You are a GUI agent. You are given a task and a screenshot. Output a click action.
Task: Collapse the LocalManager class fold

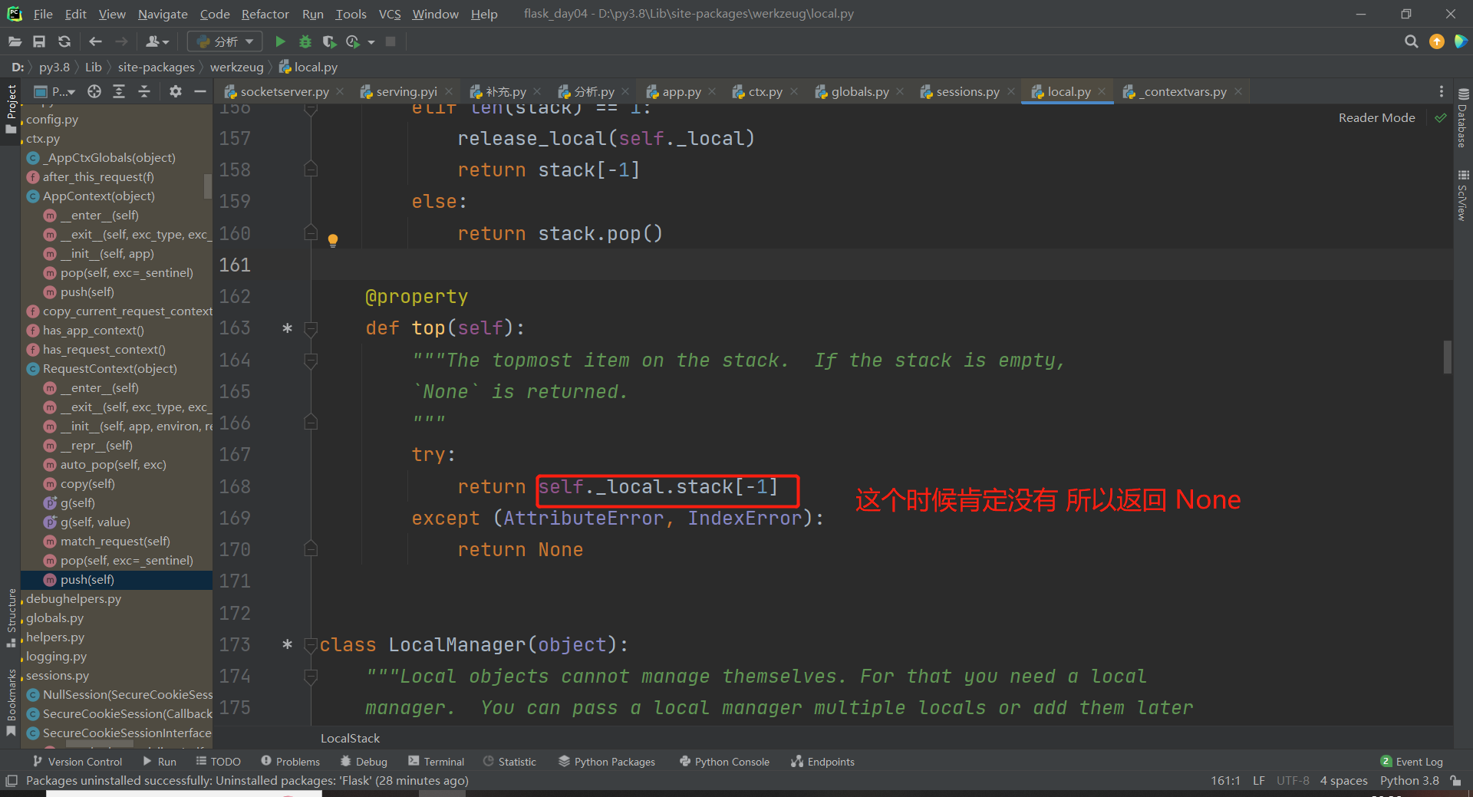tap(311, 645)
